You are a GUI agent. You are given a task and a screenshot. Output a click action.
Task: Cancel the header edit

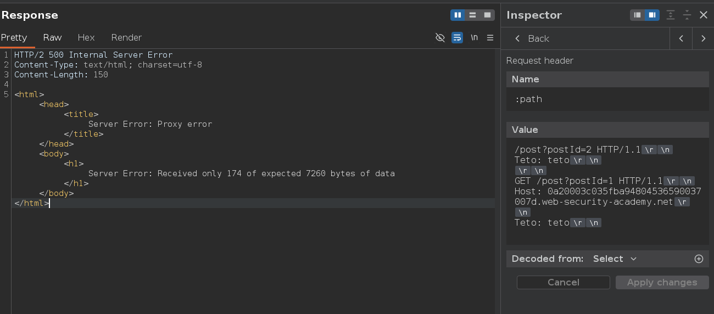click(x=564, y=282)
